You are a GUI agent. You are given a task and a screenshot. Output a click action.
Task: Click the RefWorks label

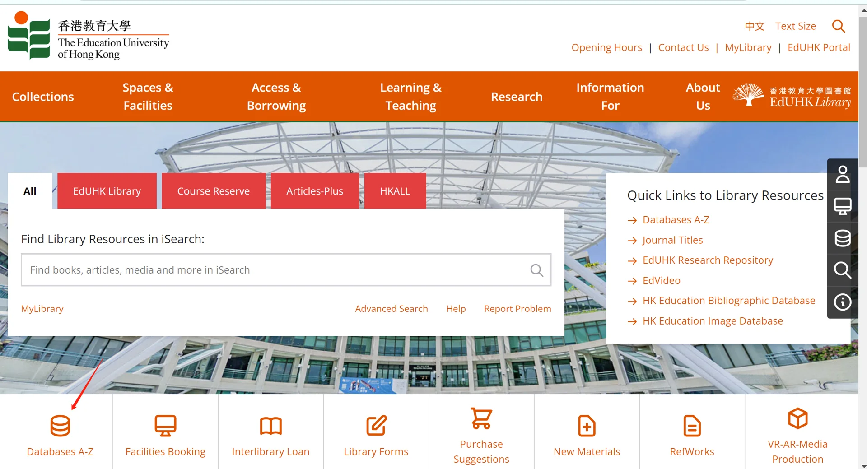coord(692,452)
